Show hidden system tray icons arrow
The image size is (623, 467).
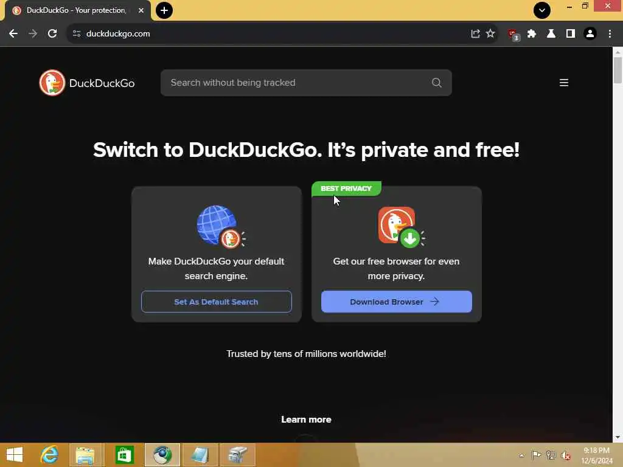tap(521, 455)
